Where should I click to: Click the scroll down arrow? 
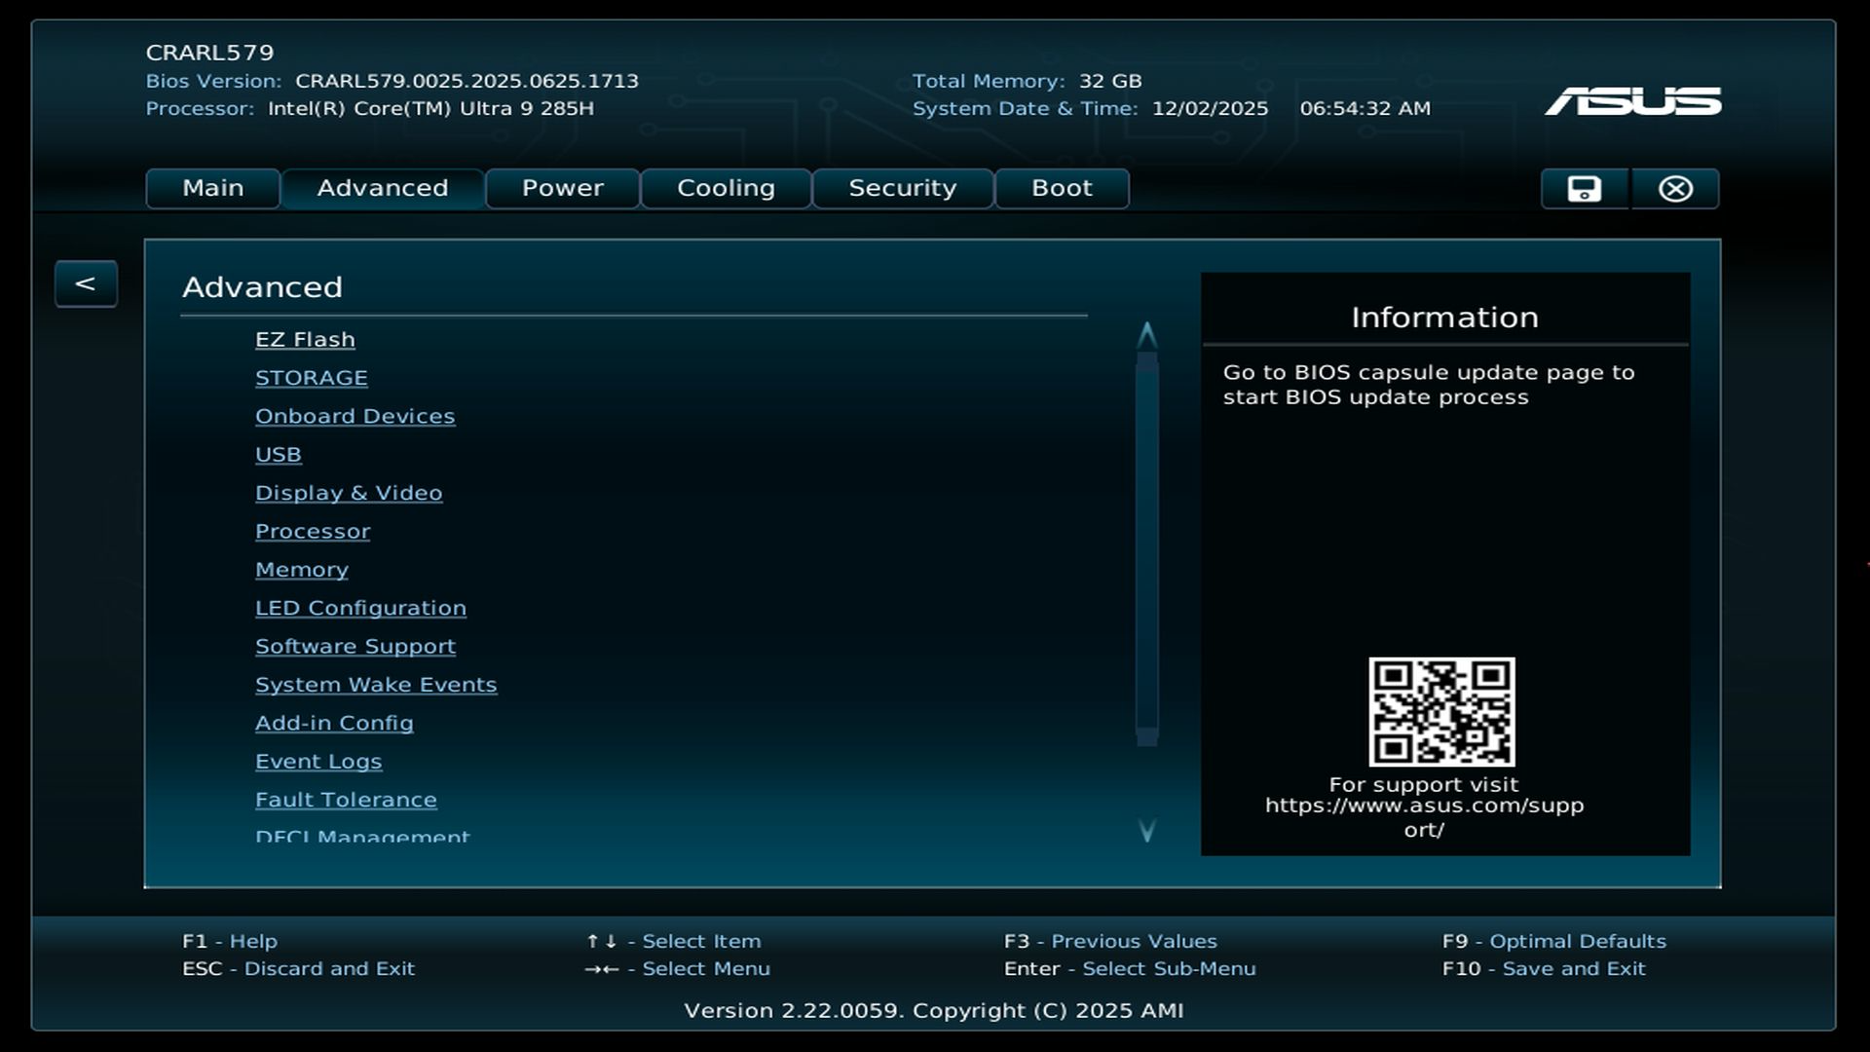click(x=1147, y=831)
